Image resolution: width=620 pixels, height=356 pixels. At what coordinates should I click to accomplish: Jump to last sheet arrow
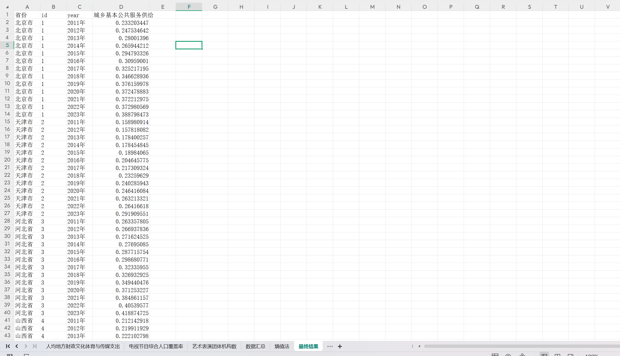35,346
